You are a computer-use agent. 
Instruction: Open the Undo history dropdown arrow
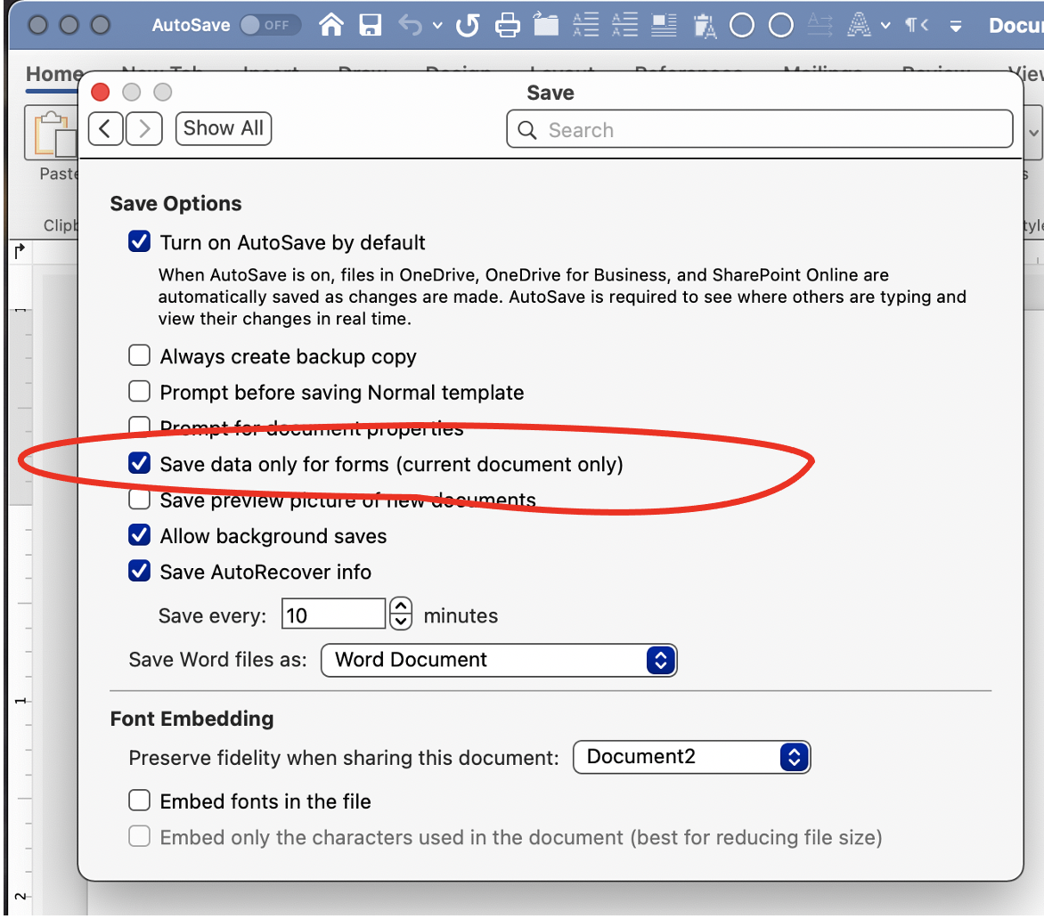point(437,26)
